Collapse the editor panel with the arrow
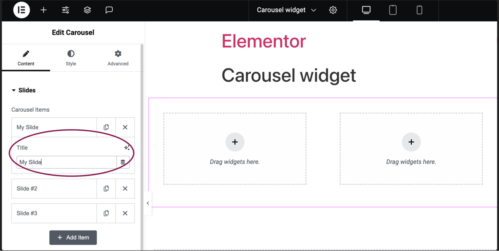Image resolution: width=499 pixels, height=251 pixels. pos(148,203)
